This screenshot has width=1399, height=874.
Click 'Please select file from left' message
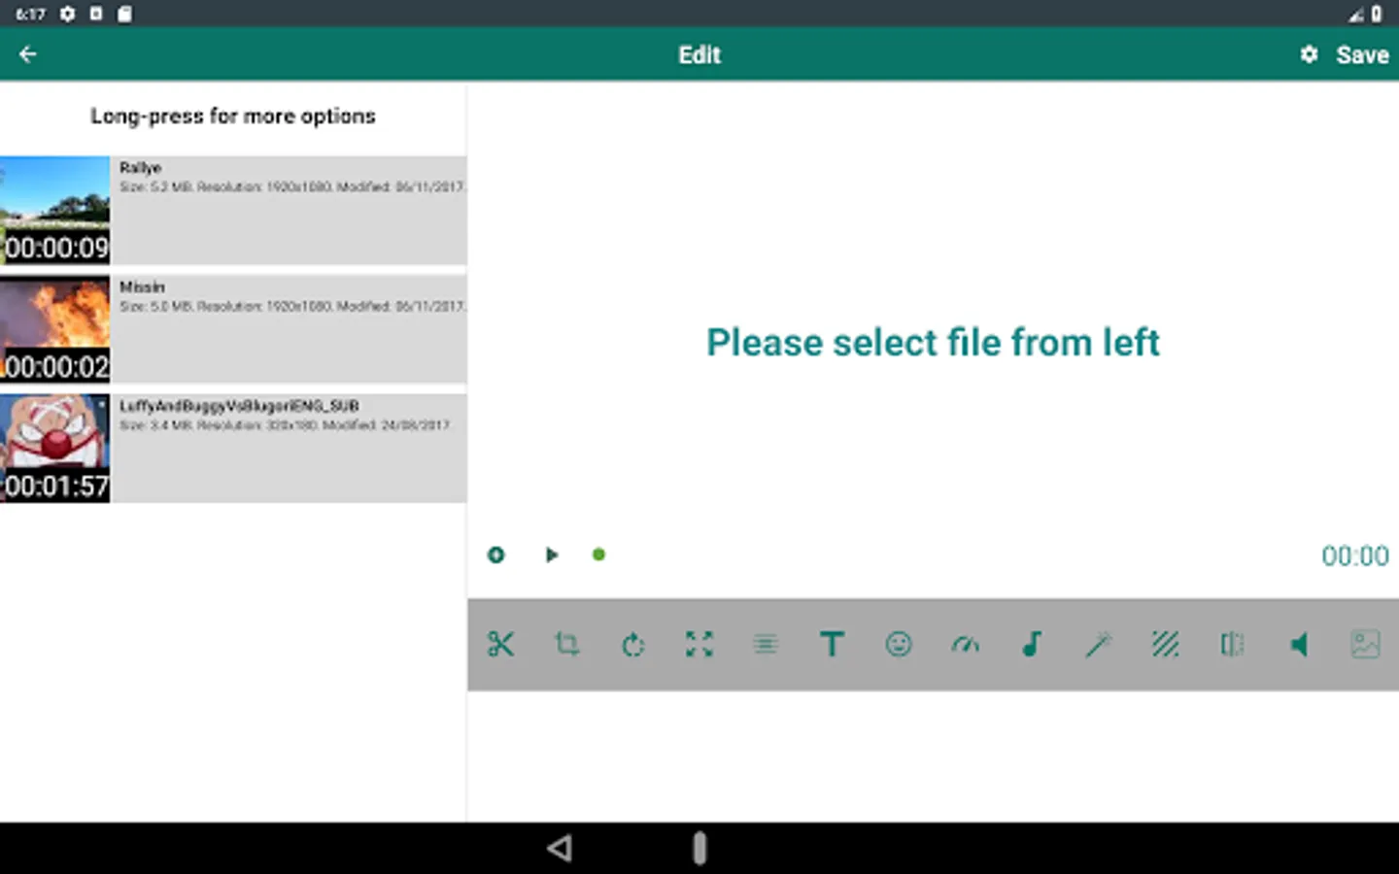point(933,343)
